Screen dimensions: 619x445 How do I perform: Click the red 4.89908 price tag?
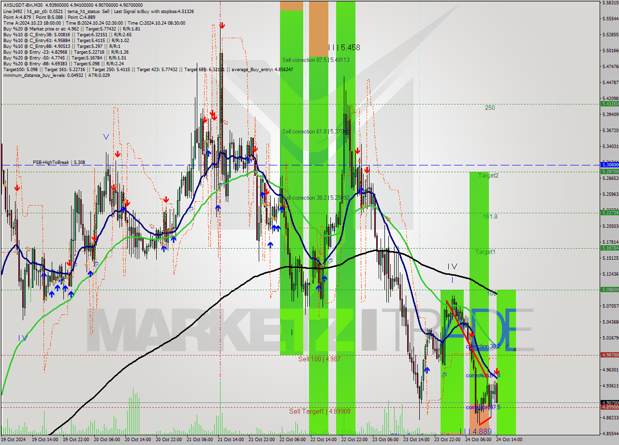[x=609, y=407]
